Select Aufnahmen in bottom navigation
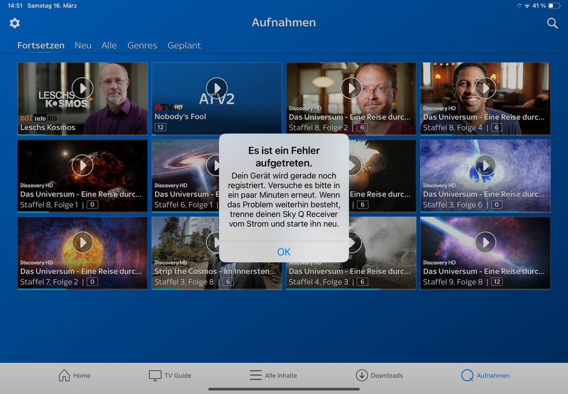 (x=486, y=375)
